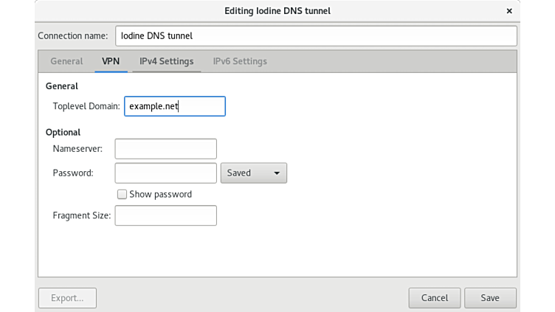Click the dialog title bar text
This screenshot has width=555, height=312.
(x=277, y=11)
